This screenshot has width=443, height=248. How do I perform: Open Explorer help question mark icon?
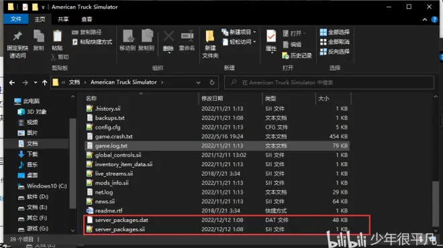coord(434,19)
